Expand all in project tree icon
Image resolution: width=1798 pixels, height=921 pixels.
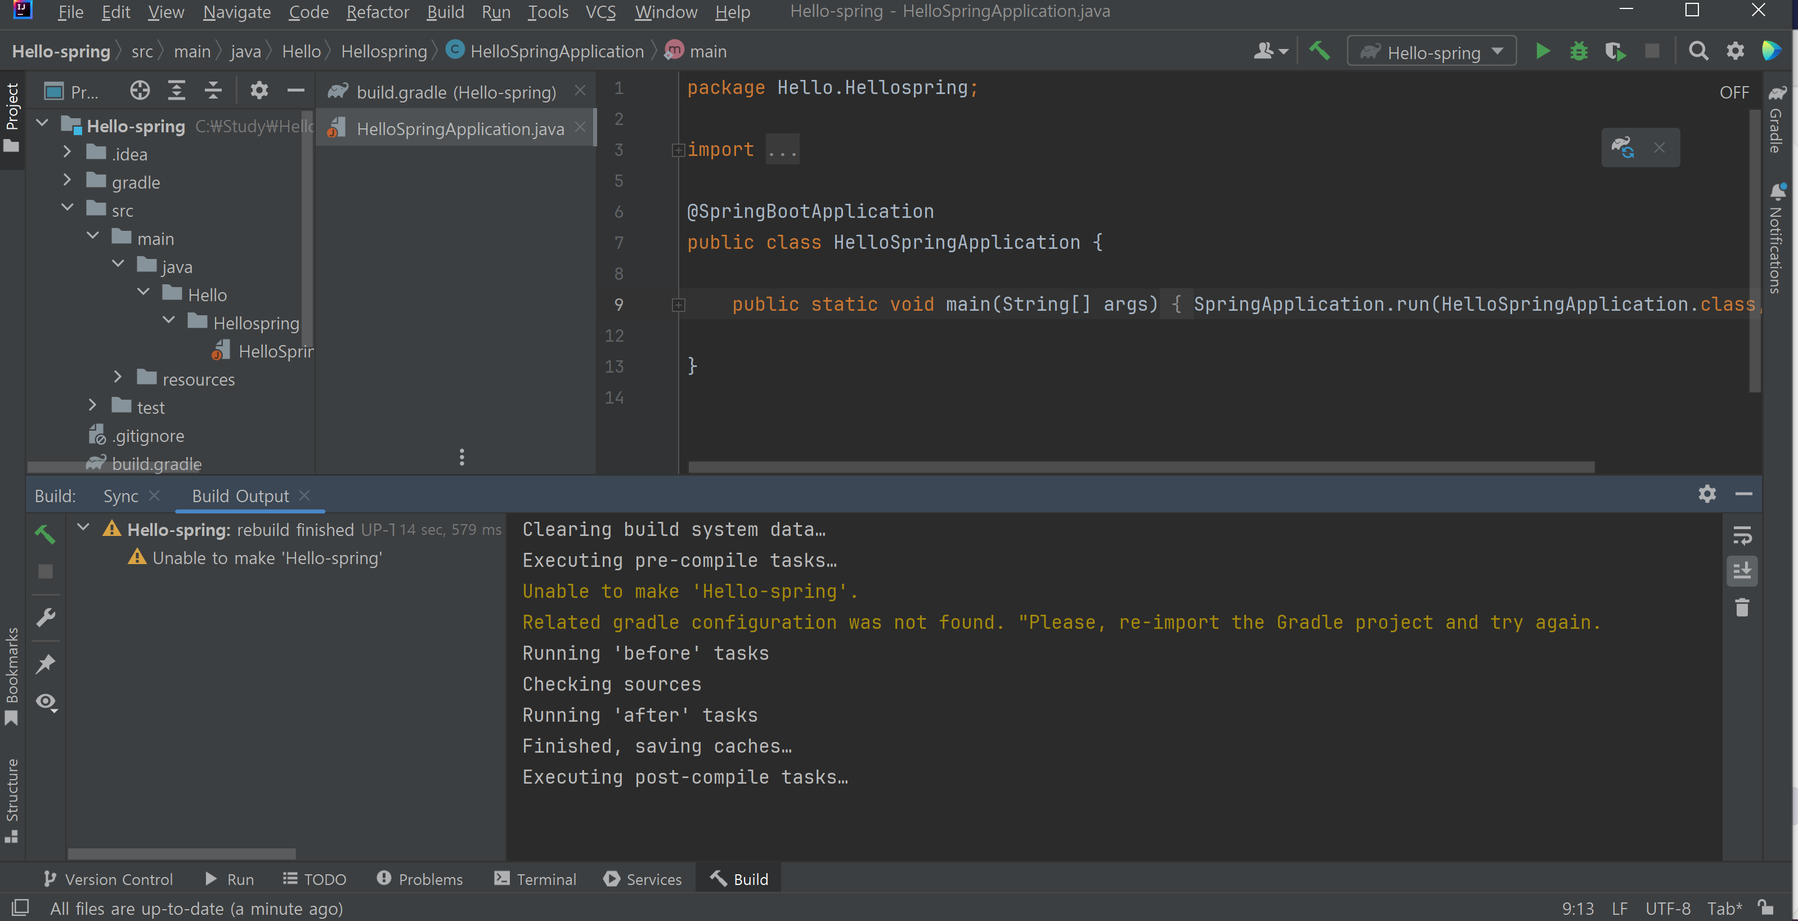click(x=177, y=91)
